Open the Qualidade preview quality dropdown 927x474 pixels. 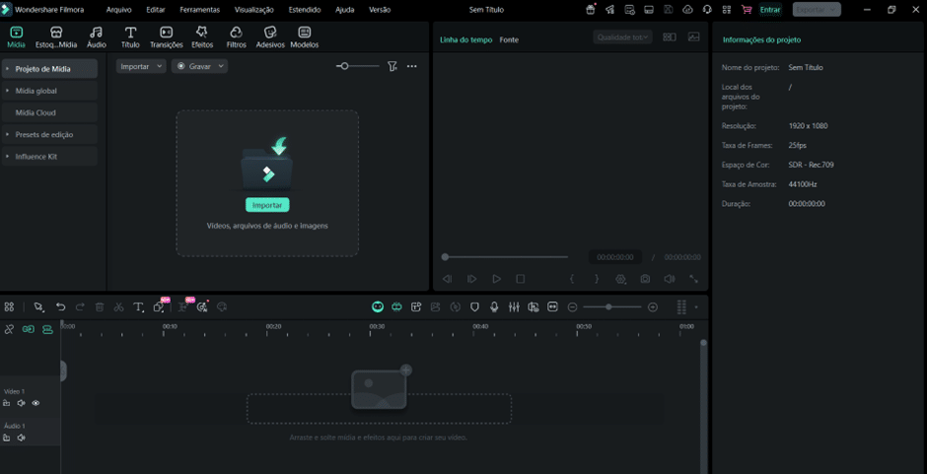pos(622,36)
